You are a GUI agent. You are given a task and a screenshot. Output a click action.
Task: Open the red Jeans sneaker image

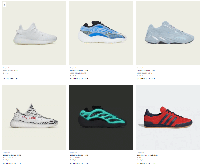point(168,117)
